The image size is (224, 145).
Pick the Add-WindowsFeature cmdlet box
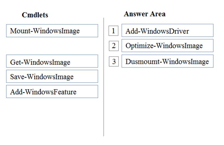click(x=52, y=92)
